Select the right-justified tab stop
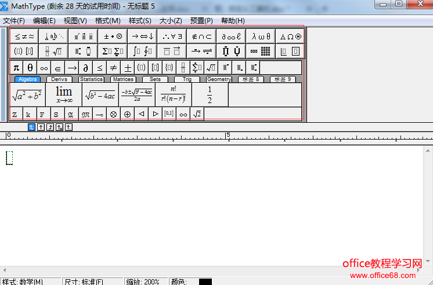Viewport: 433px width, 285px height. (x=50, y=127)
